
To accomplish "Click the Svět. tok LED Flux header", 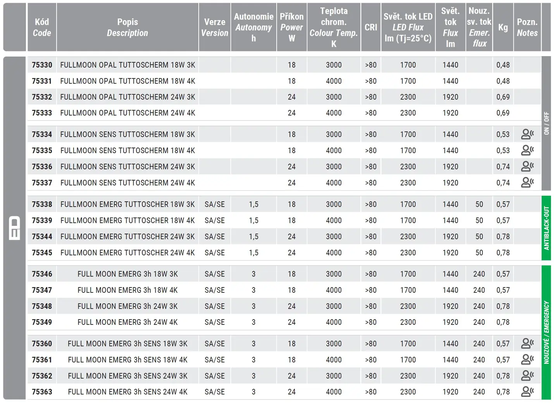I will point(408,27).
